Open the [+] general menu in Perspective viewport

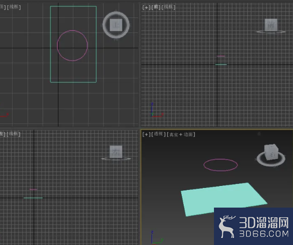[147, 134]
